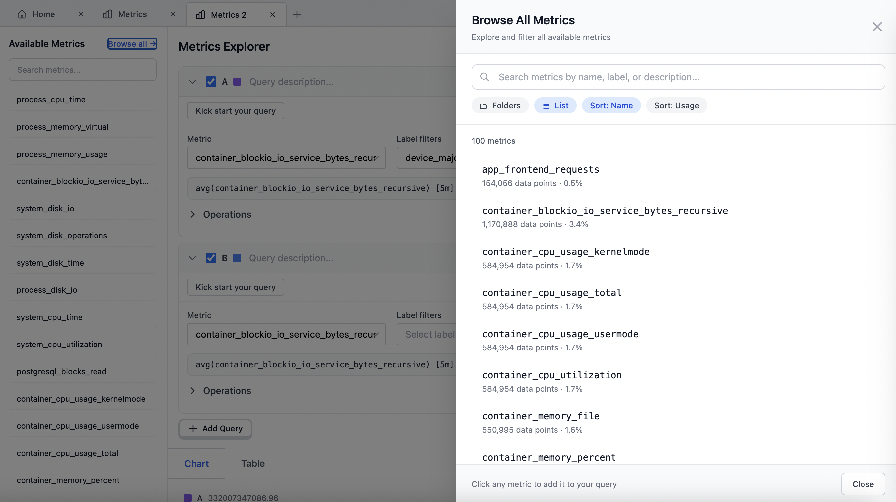
Task: Uncheck query B checkbox
Action: pyautogui.click(x=211, y=258)
